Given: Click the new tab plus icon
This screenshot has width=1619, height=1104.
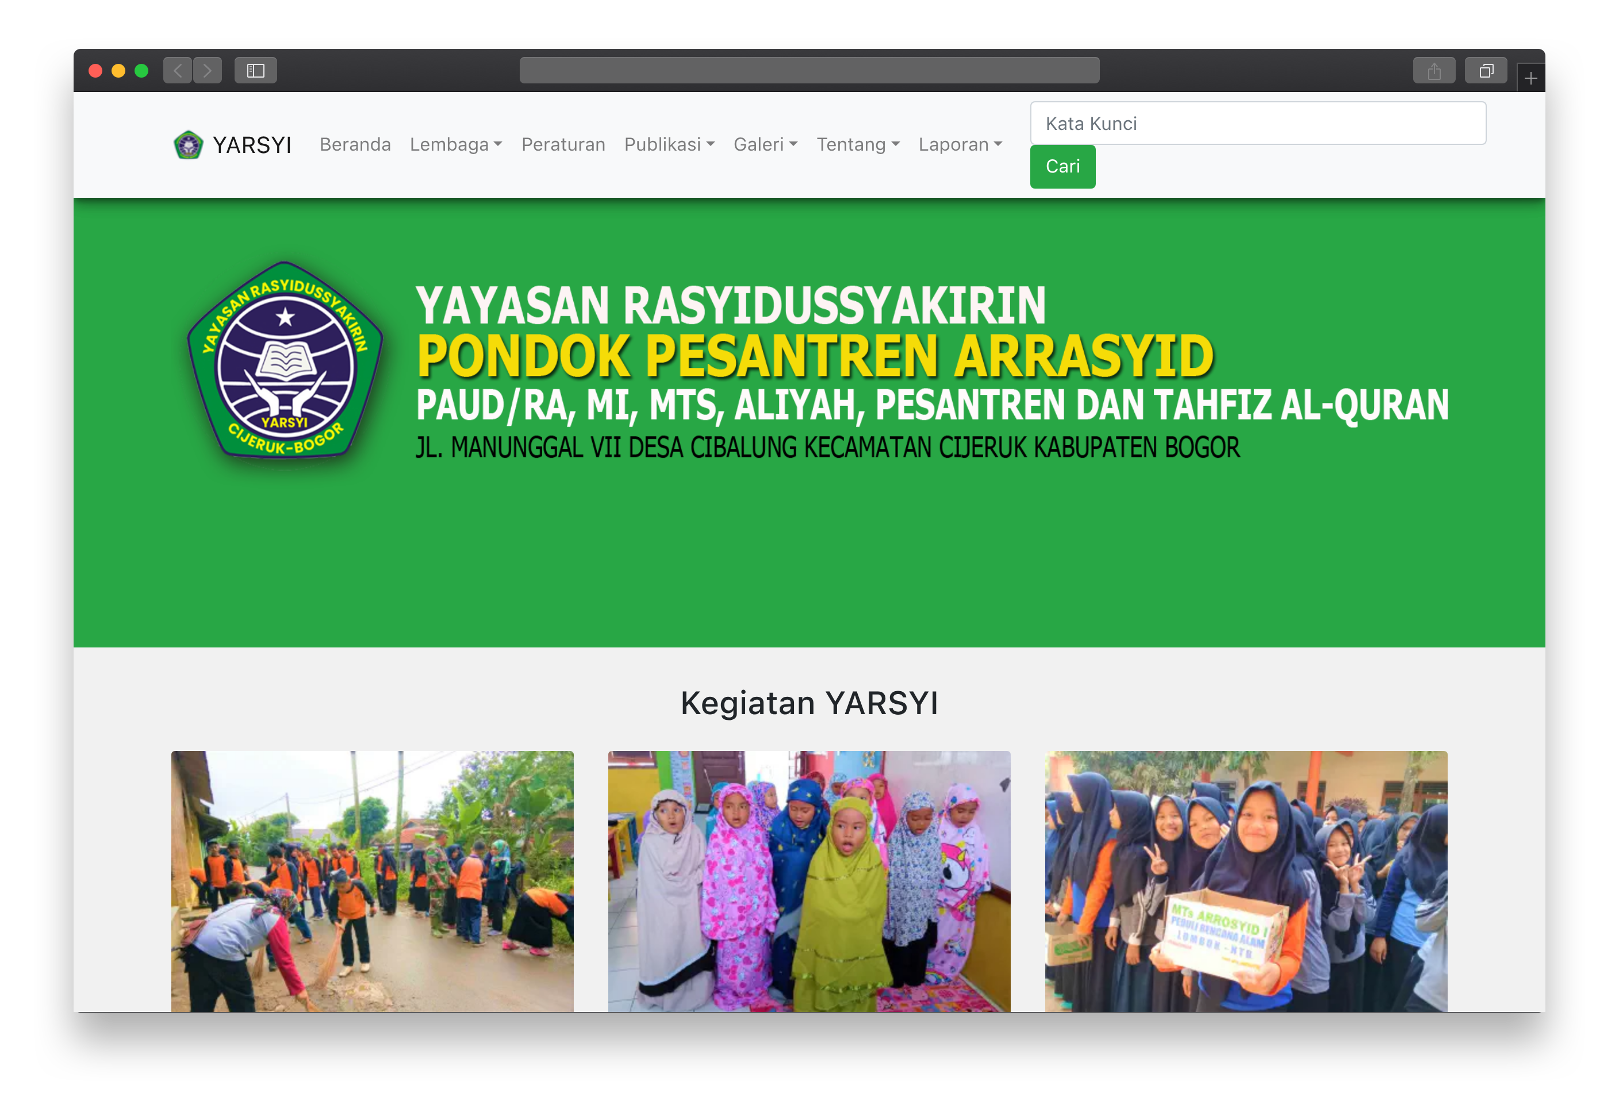Looking at the screenshot, I should [x=1530, y=77].
